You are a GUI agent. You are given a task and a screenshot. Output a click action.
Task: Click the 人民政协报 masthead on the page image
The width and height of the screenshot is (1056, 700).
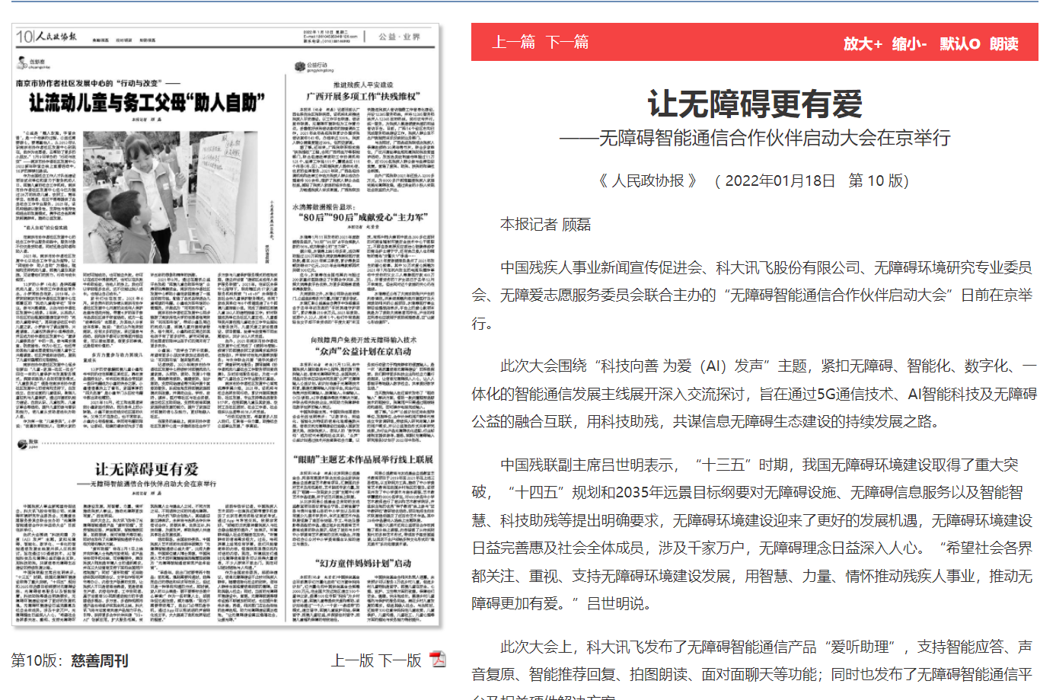click(x=56, y=36)
